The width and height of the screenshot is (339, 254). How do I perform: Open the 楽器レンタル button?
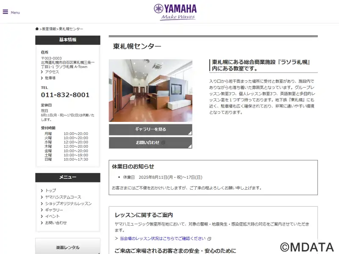[68, 247]
